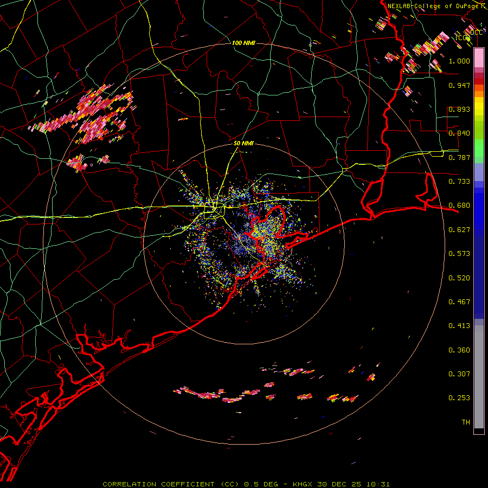This screenshot has width=488, height=488.
Task: Click the 0.787 legend value
Action: pos(459,157)
